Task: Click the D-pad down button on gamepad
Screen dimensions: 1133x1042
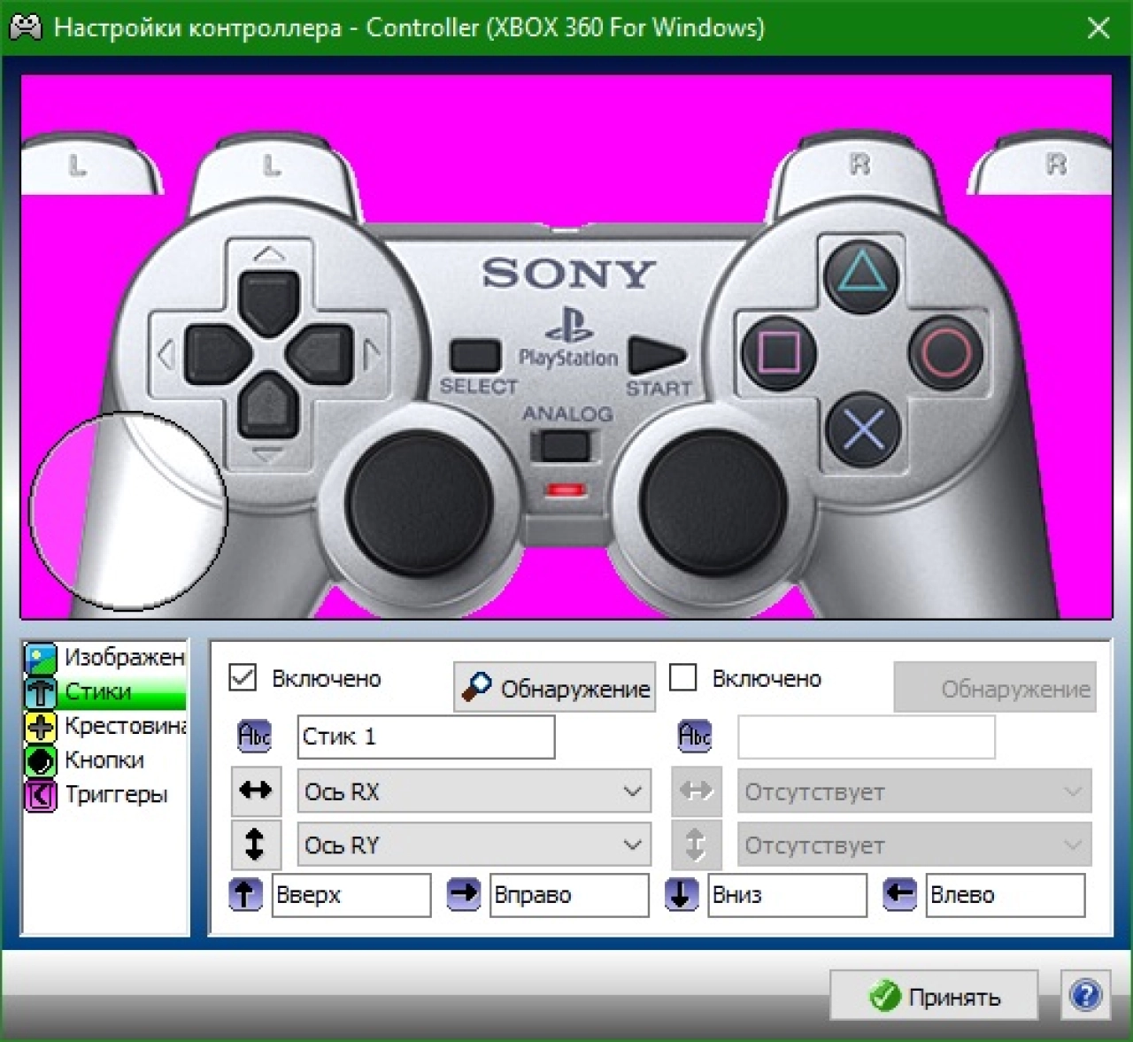Action: pos(268,406)
